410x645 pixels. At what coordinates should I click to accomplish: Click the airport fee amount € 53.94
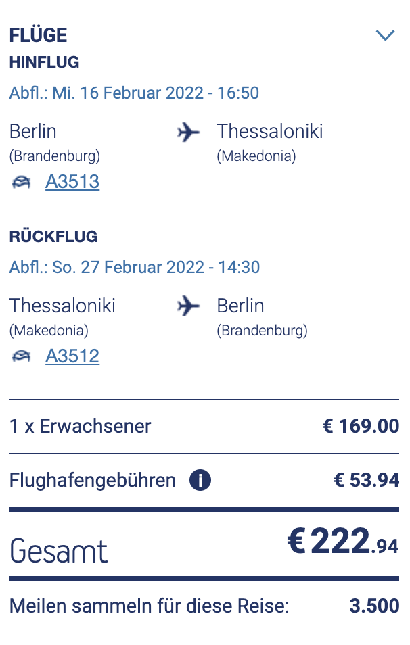[x=366, y=481]
